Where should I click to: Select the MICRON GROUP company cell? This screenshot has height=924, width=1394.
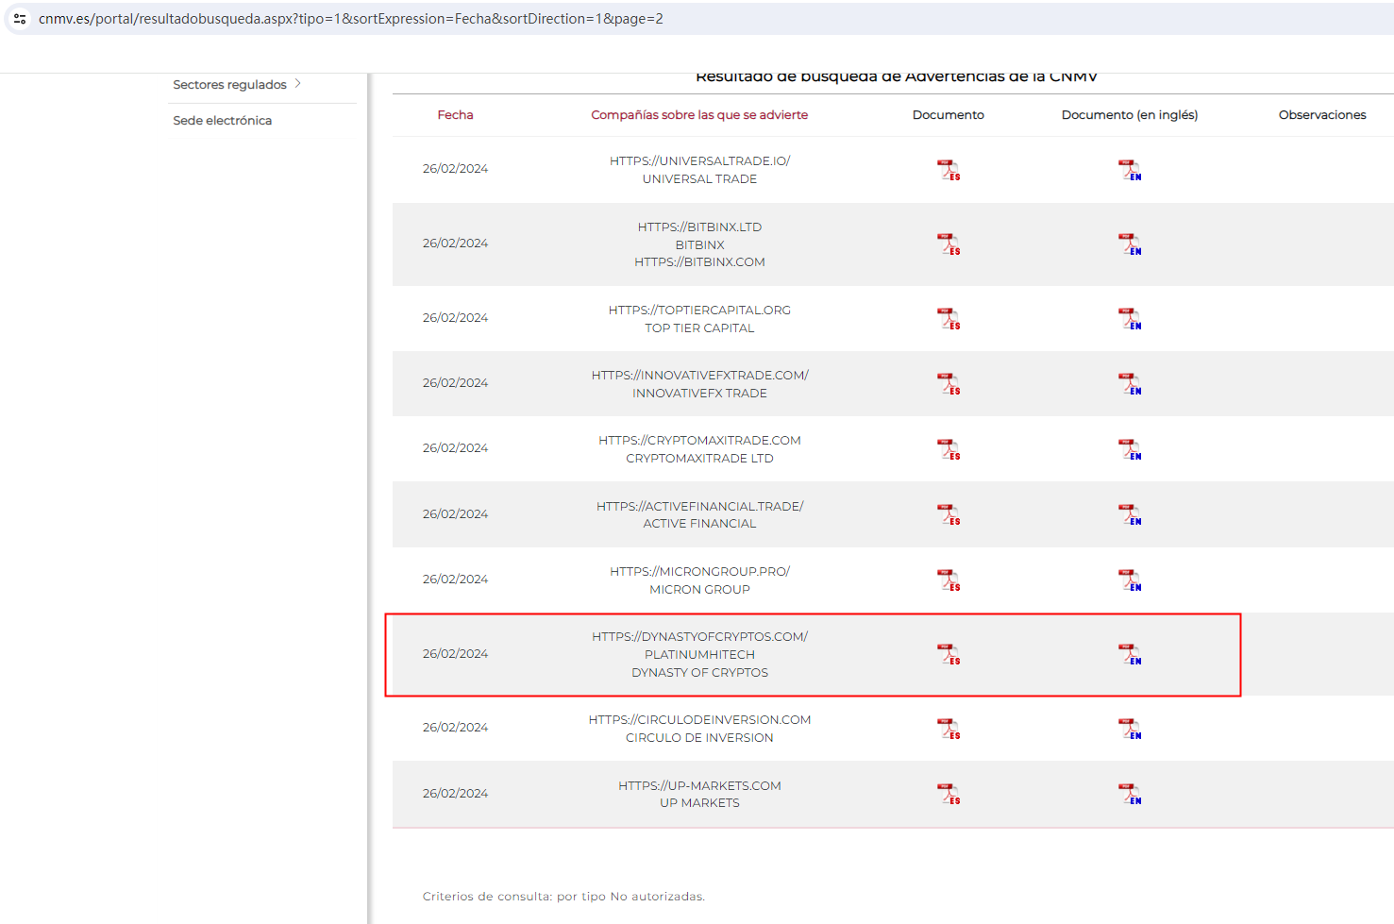coord(699,580)
